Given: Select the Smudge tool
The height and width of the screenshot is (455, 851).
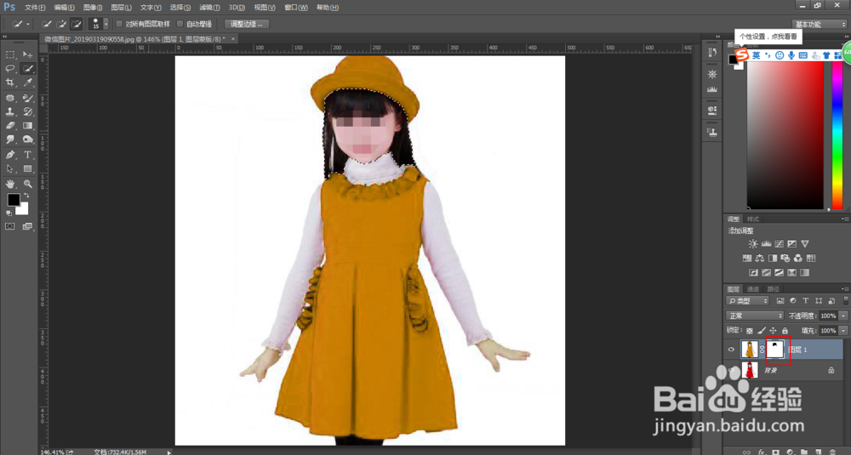Looking at the screenshot, I should tap(9, 140).
